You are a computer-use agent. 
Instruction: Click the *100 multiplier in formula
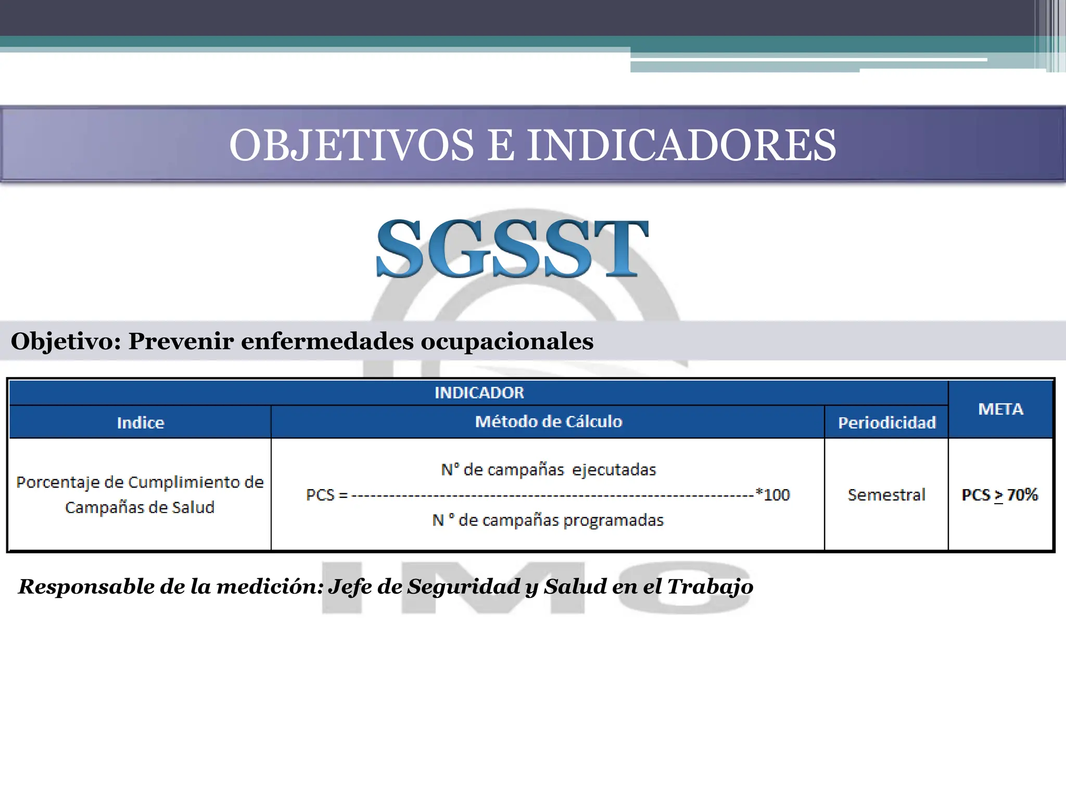pyautogui.click(x=773, y=495)
